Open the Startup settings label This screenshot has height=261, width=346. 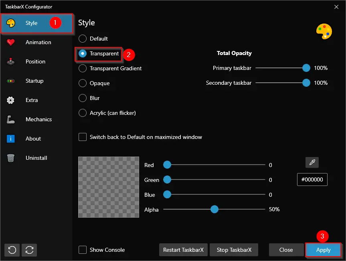tap(34, 81)
